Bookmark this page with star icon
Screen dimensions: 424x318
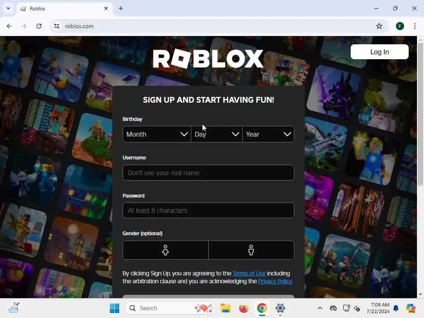click(x=379, y=26)
